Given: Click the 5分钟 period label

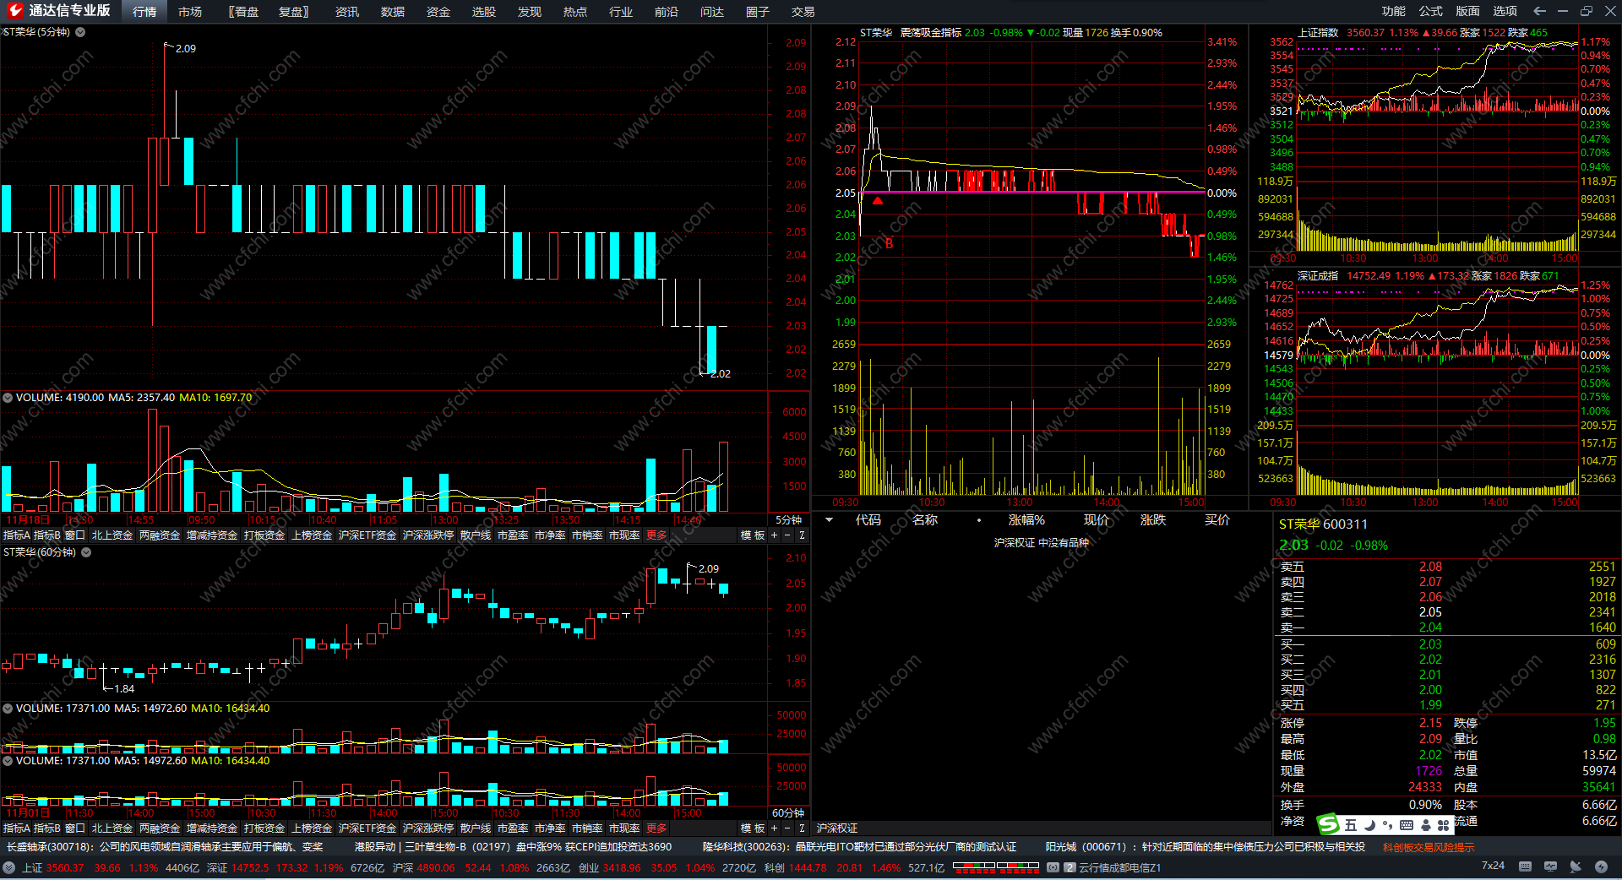Looking at the screenshot, I should tap(788, 520).
